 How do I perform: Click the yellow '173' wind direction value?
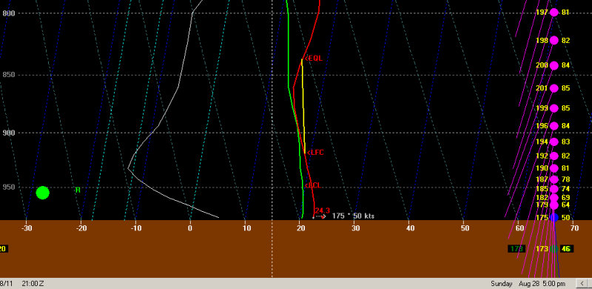pyautogui.click(x=542, y=249)
